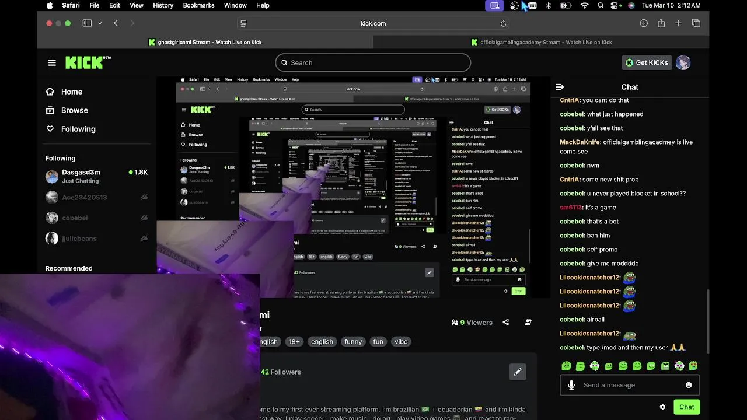Insert the angry square-face Kick emote
Image resolution: width=747 pixels, height=420 pixels.
point(665,366)
